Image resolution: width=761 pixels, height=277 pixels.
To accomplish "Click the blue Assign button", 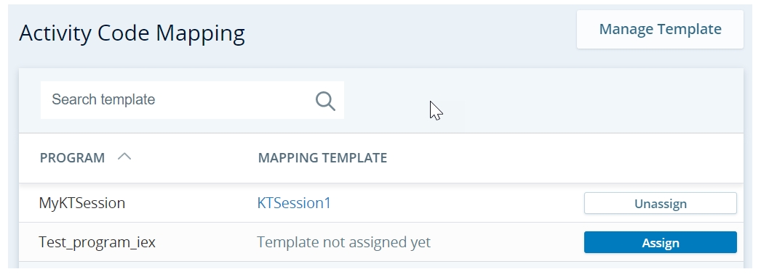I will click(660, 243).
